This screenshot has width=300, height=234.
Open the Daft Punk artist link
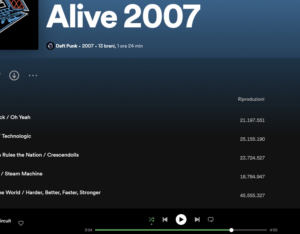pyautogui.click(x=67, y=46)
